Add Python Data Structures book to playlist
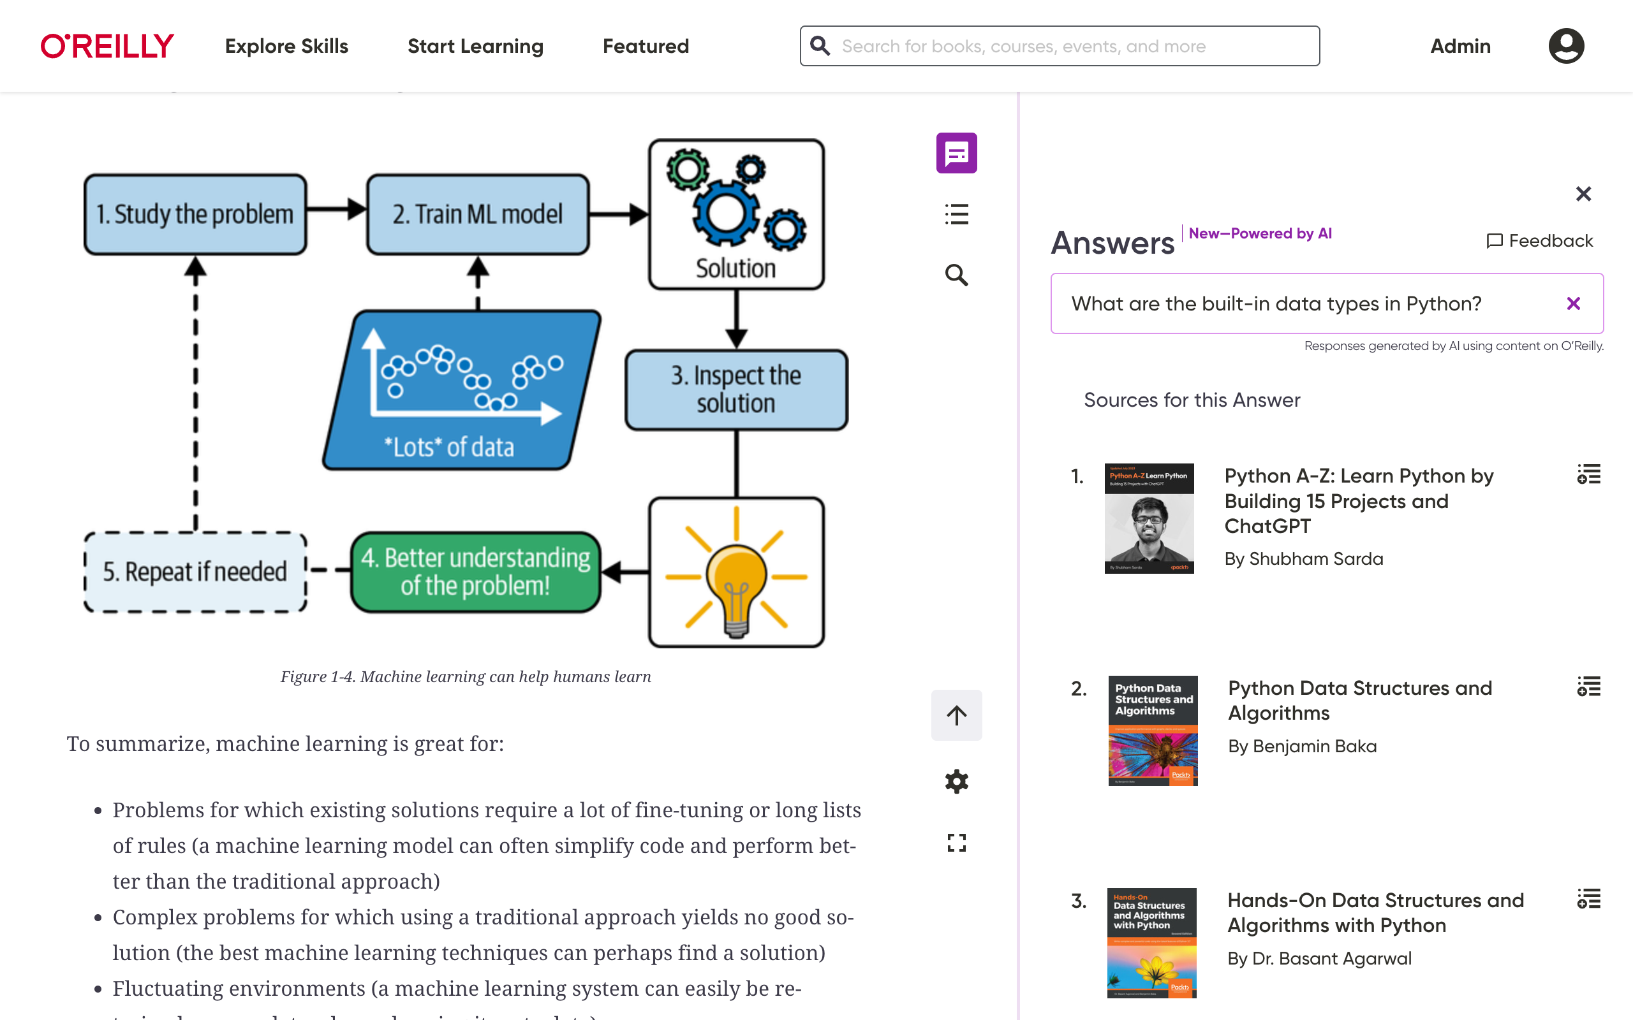Viewport: 1633px width, 1020px height. [1588, 687]
